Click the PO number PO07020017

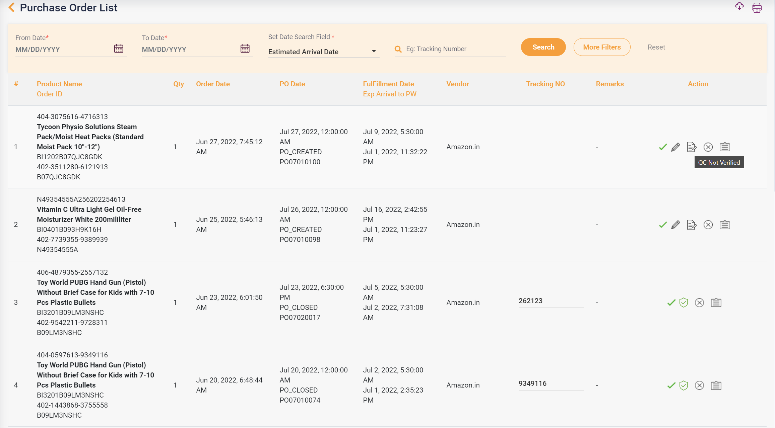[300, 318]
